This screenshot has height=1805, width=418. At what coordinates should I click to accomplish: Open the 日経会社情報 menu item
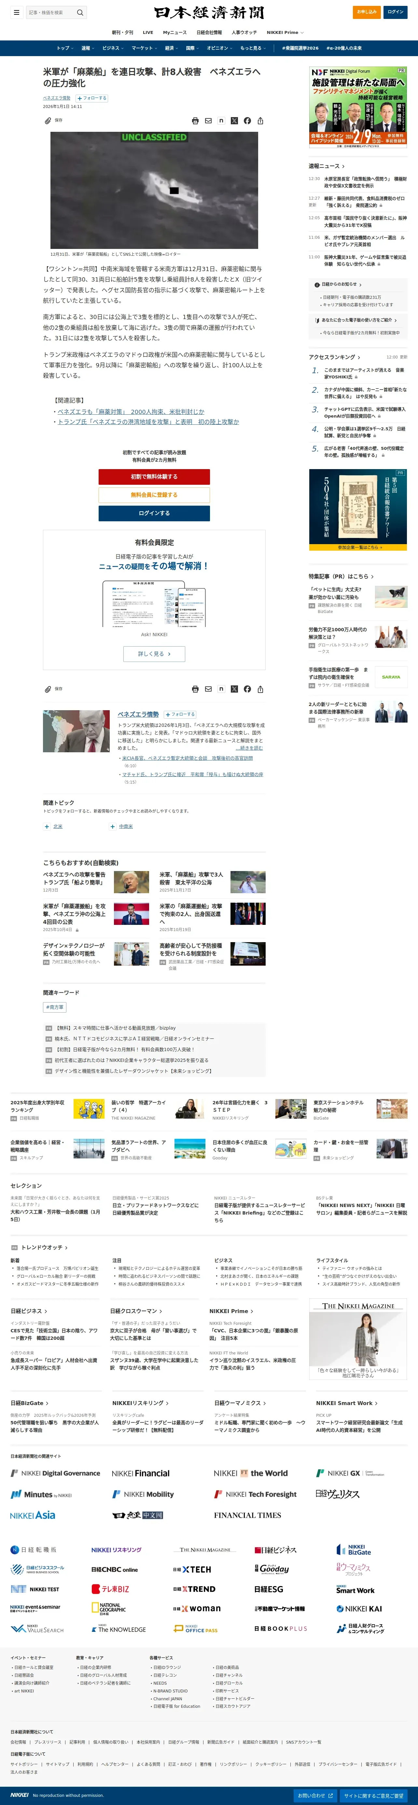point(209,32)
